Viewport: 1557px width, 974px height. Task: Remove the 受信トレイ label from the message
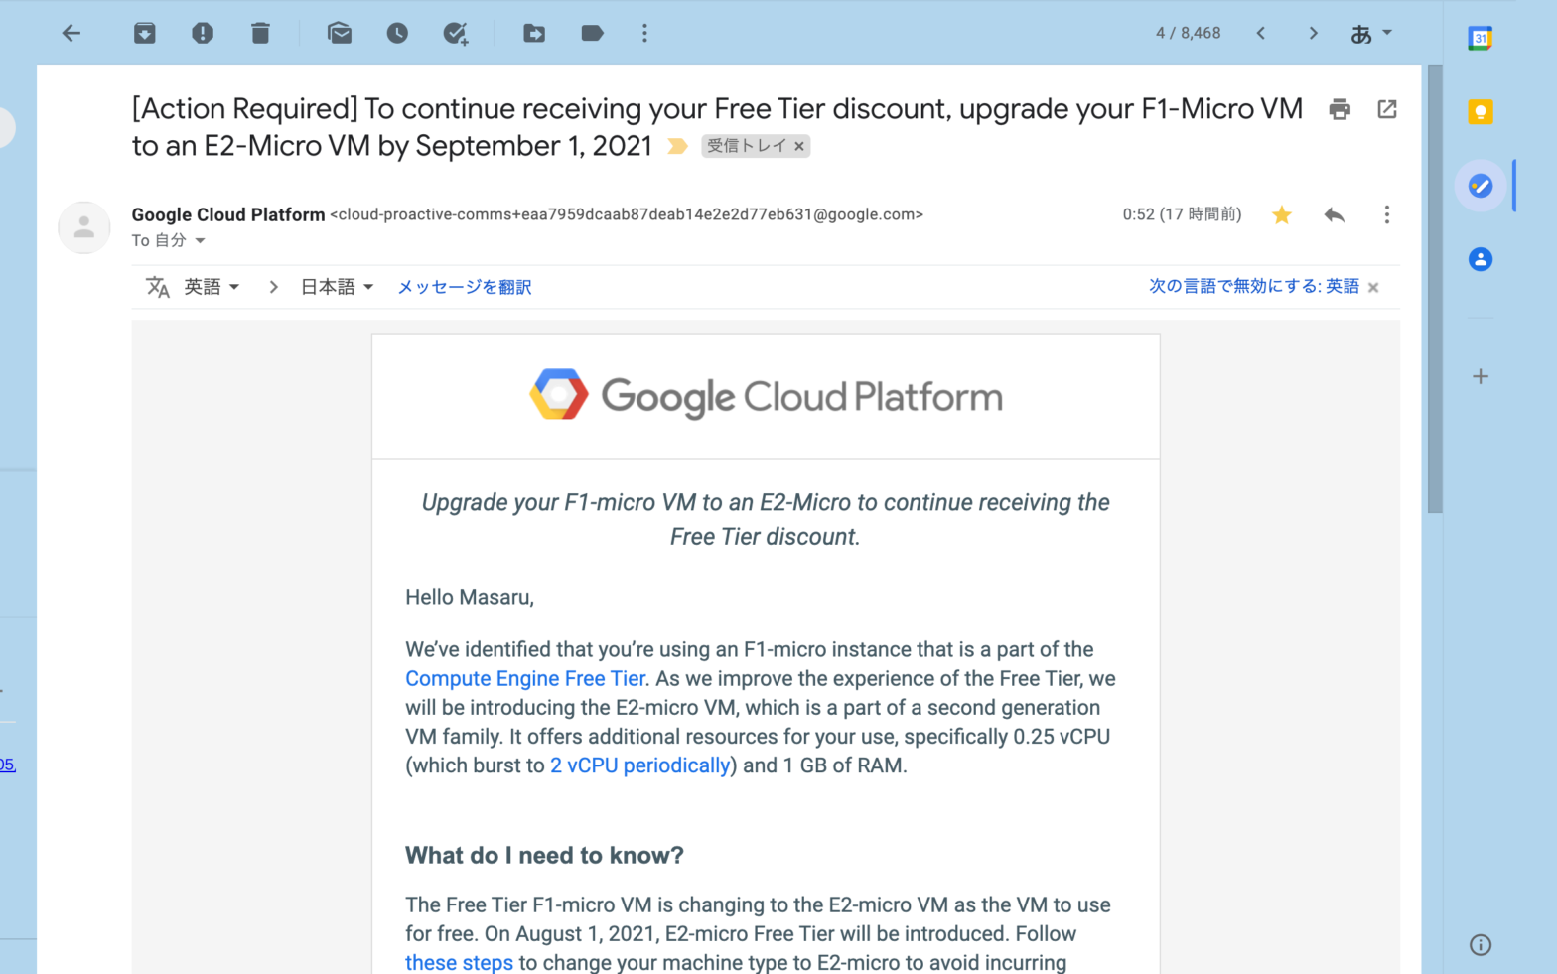(x=799, y=147)
